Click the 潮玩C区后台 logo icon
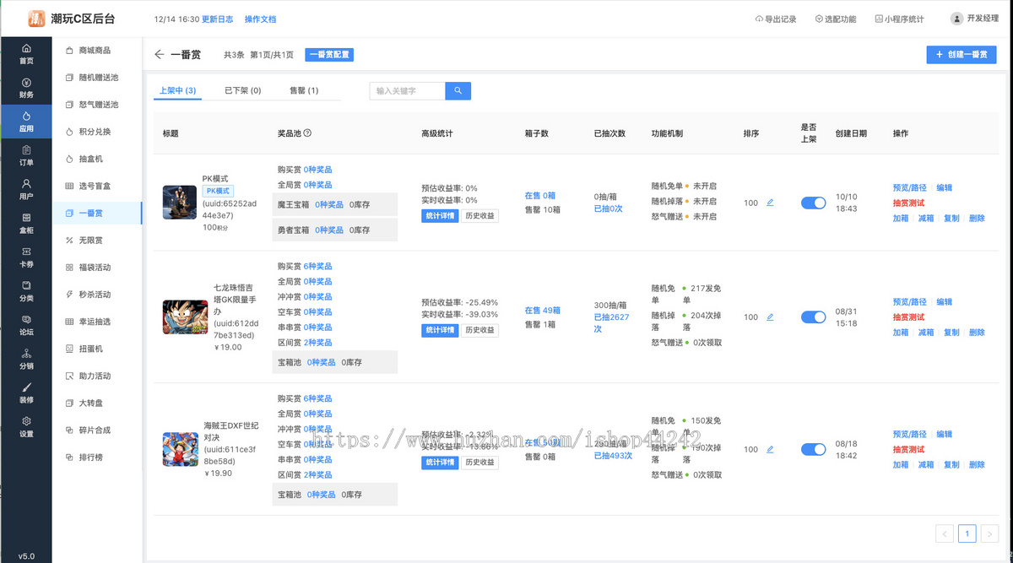Viewport: 1013px width, 563px height. click(36, 19)
